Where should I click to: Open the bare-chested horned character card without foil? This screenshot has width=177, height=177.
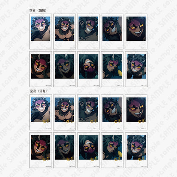64,32
